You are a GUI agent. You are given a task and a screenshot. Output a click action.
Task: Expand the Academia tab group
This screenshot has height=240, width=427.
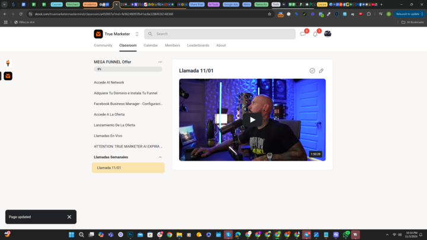90,4
